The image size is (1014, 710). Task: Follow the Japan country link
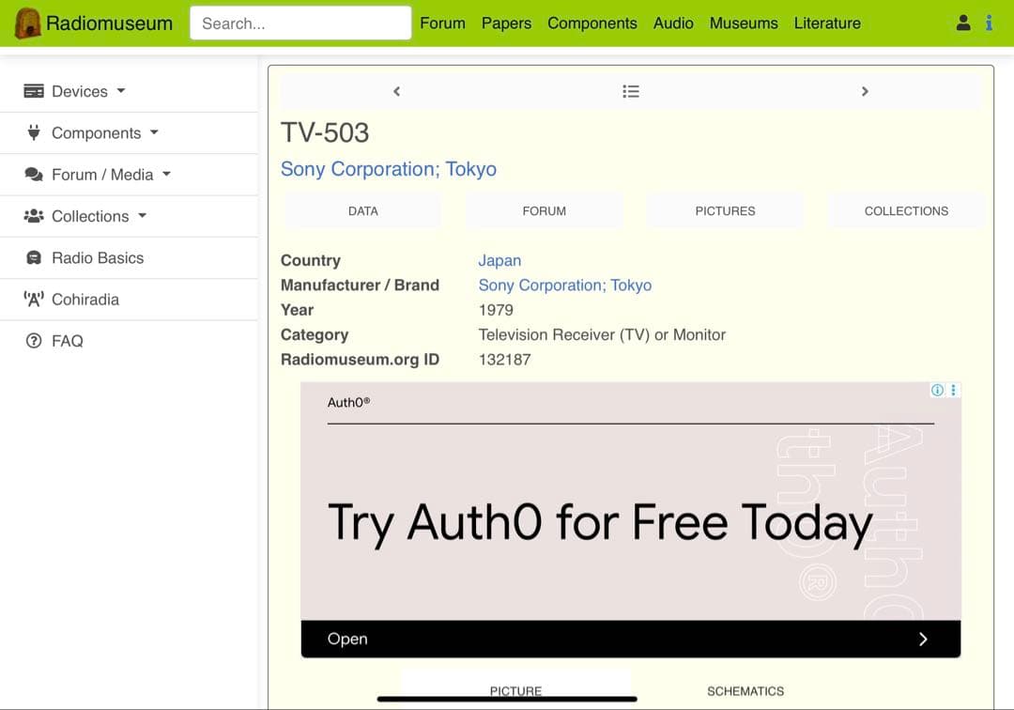[x=499, y=261]
